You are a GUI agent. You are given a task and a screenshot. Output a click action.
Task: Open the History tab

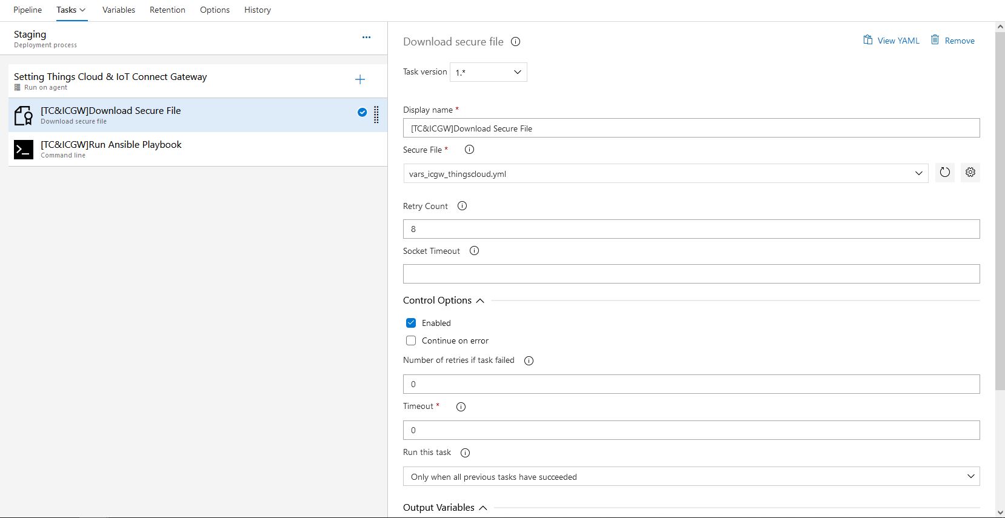tap(257, 10)
